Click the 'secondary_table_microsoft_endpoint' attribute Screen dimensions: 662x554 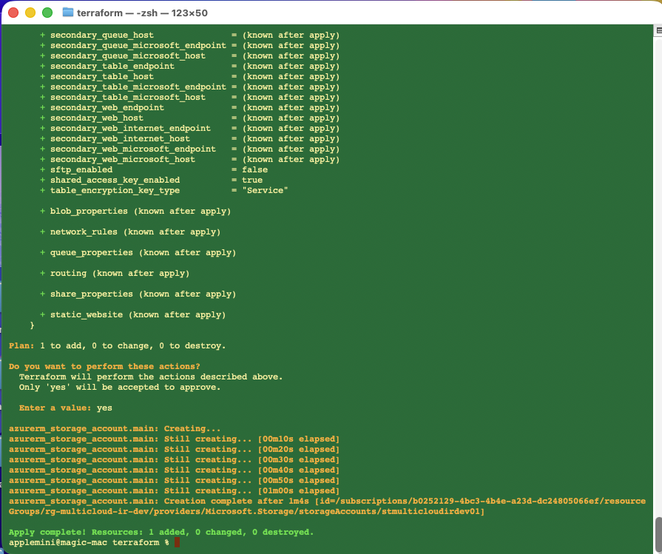(x=138, y=87)
